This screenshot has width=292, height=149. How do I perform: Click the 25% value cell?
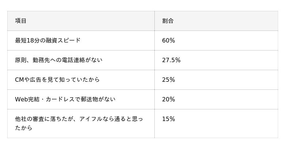[169, 80]
